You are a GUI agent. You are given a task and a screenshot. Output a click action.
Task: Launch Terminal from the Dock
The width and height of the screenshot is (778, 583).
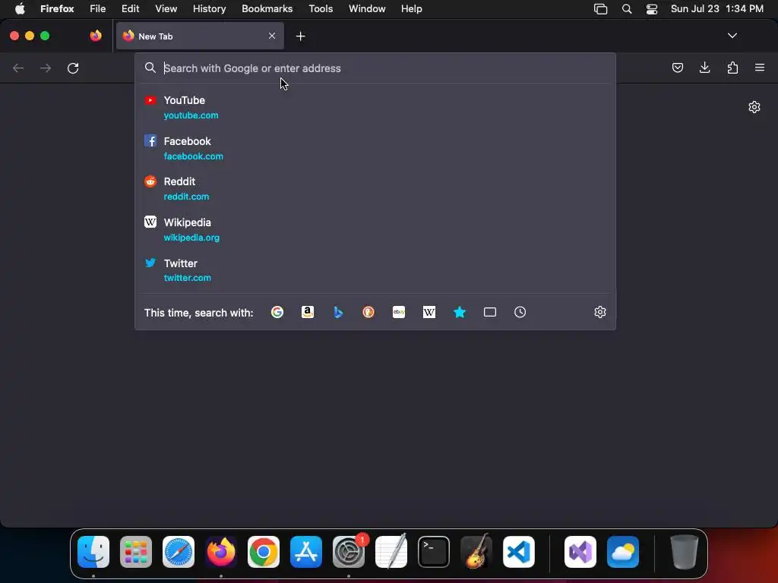click(x=434, y=551)
